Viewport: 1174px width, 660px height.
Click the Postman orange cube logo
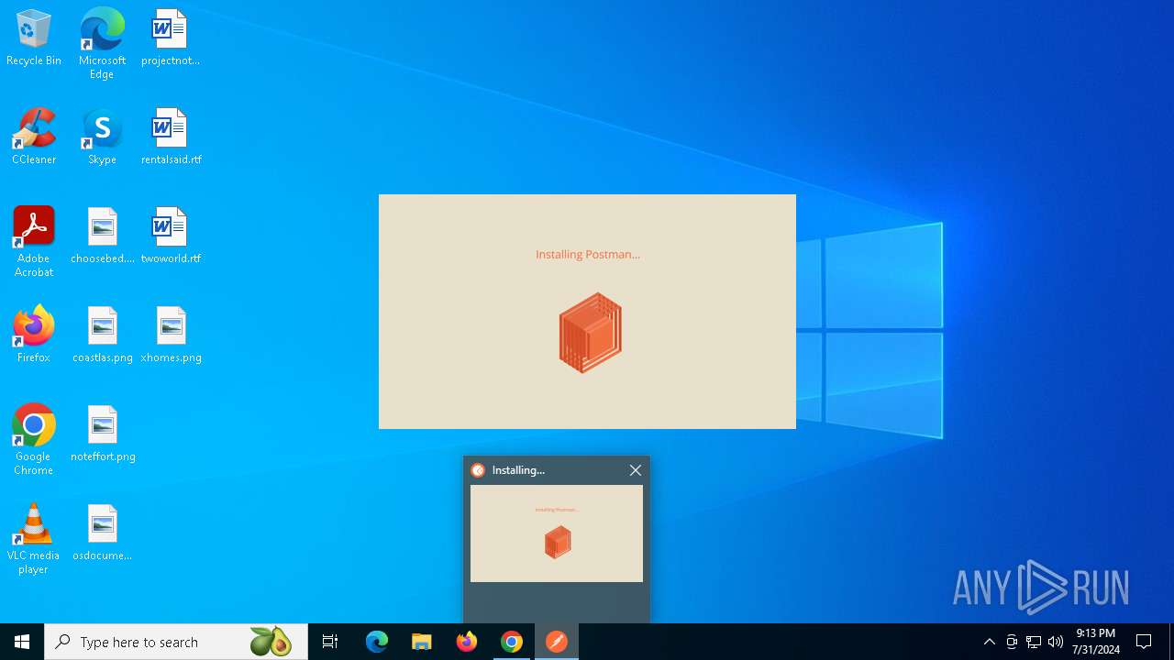590,333
